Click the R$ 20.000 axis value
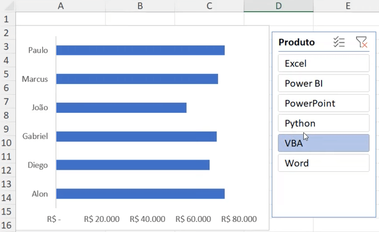Screen dimensions: 379x232 coord(102,219)
